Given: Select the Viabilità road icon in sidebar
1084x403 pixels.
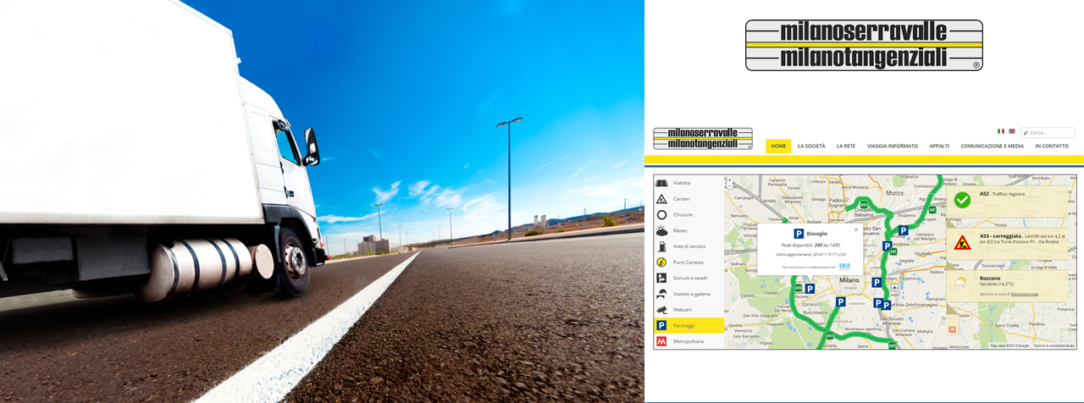Looking at the screenshot, I should [661, 183].
